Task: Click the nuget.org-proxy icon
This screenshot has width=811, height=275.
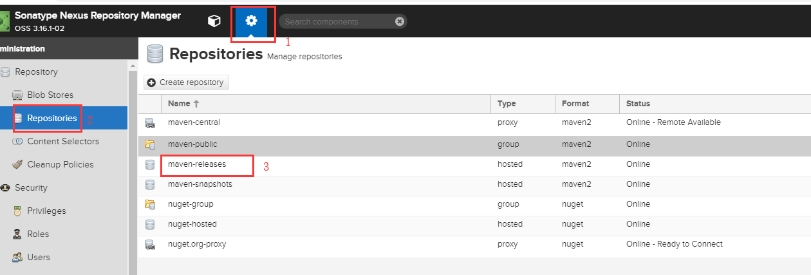Action: [150, 244]
